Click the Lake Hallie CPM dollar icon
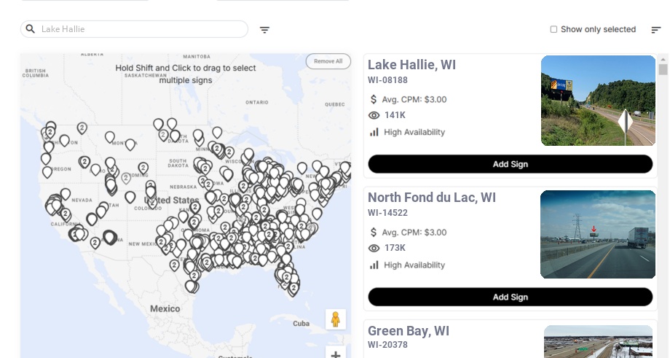The width and height of the screenshot is (670, 358). click(x=374, y=99)
